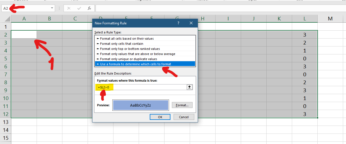This screenshot has width=346, height=144.
Task: Click the formula bar enter checkmark icon
Action: (x=79, y=8)
